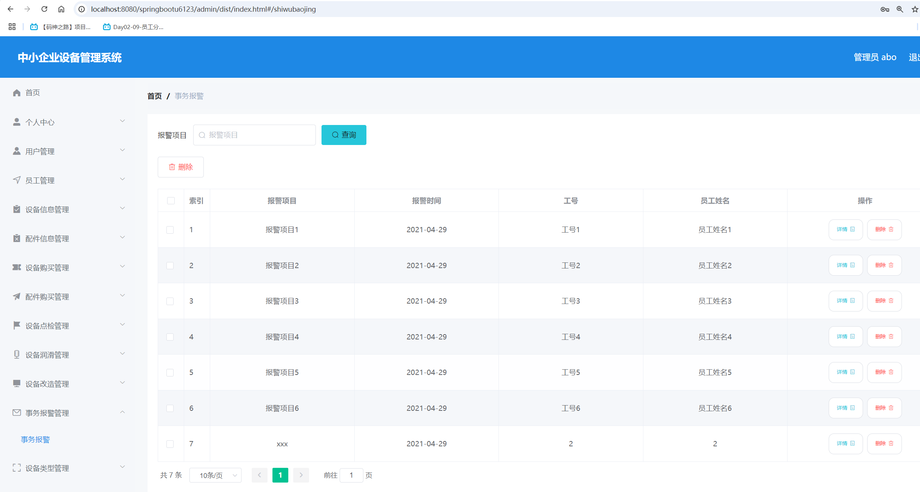The height and width of the screenshot is (492, 920).
Task: Click the envelope icon for 事务报警管理
Action: (x=17, y=413)
